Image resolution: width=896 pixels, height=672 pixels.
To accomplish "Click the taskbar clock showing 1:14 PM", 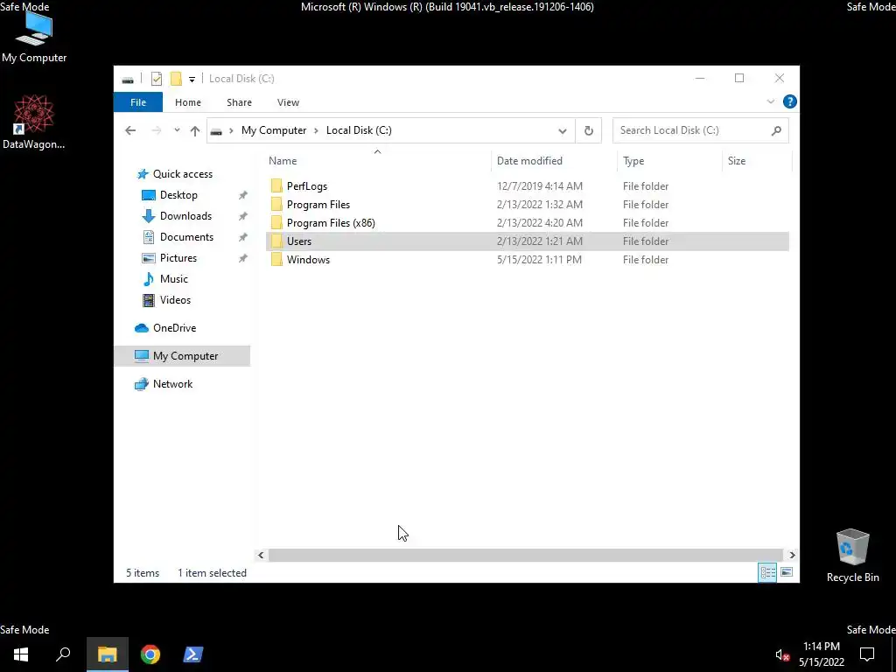I will [821, 654].
